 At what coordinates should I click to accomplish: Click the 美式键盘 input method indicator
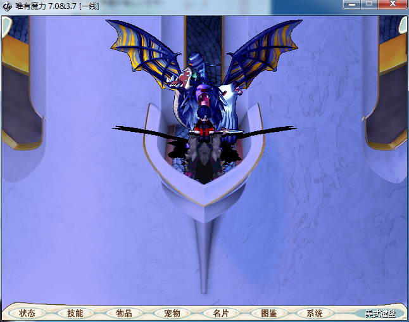click(379, 313)
